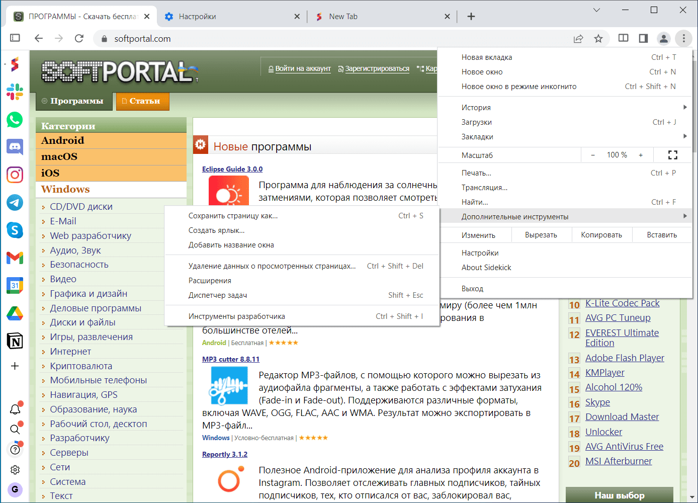
Task: Close the Настройки tab
Action: [x=297, y=17]
